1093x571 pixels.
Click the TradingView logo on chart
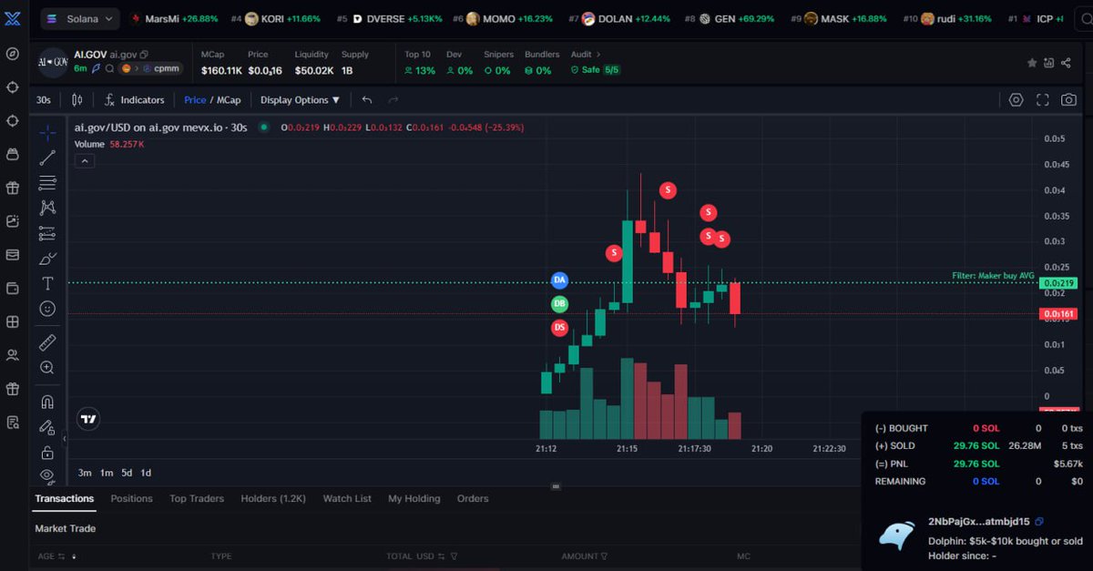tap(88, 419)
